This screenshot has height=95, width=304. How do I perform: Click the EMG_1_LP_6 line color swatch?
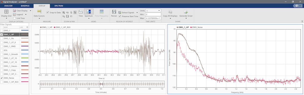(x=25, y=42)
